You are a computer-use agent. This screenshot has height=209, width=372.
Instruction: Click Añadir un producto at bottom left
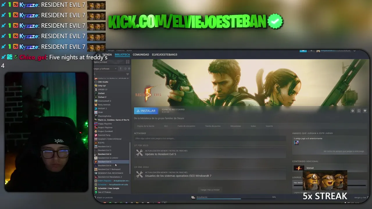[x=105, y=197]
